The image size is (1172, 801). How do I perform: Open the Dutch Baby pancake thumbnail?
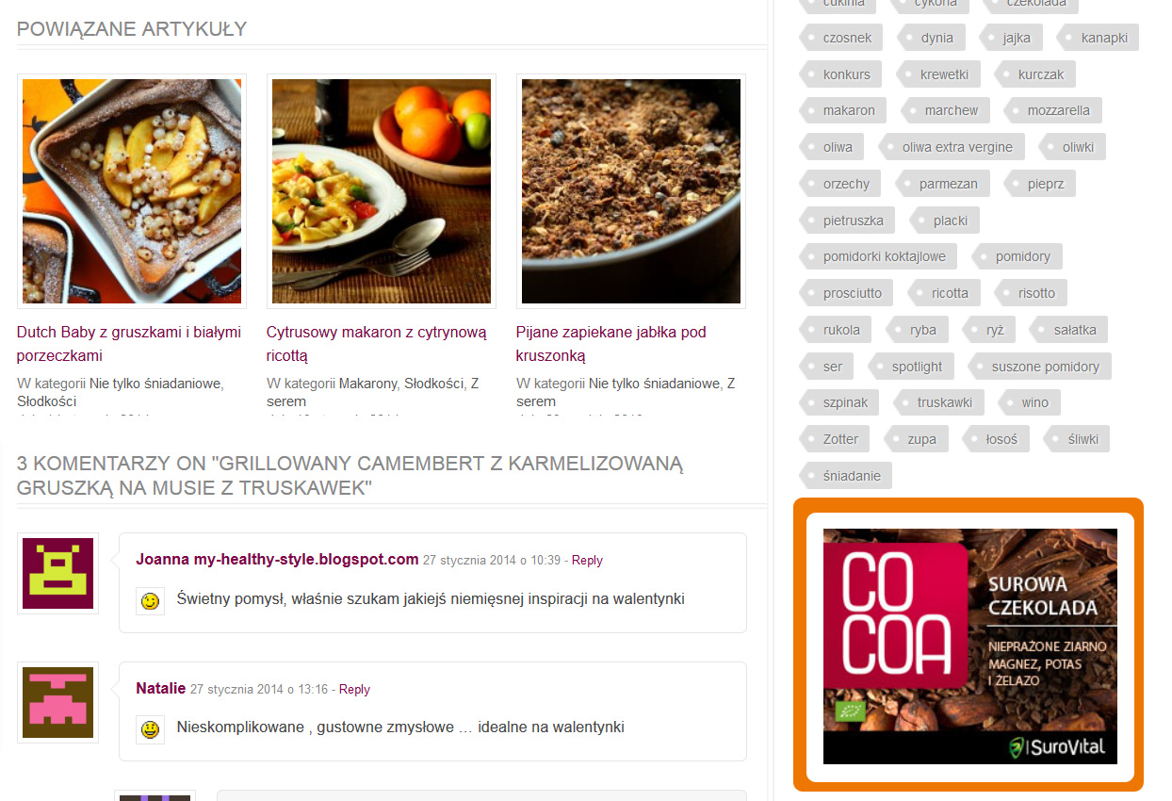tap(132, 191)
